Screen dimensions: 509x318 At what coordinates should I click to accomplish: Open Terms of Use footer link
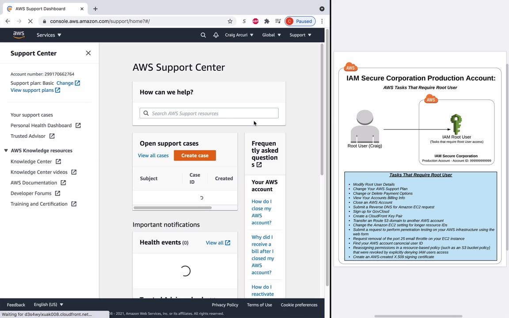(x=259, y=305)
